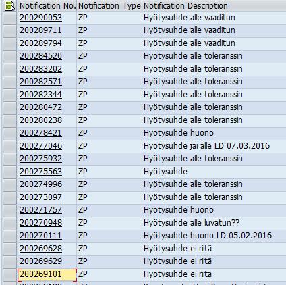Viewport: 286px width, 285px height.
Task: Open notification 200289711
Action: pyautogui.click(x=40, y=30)
